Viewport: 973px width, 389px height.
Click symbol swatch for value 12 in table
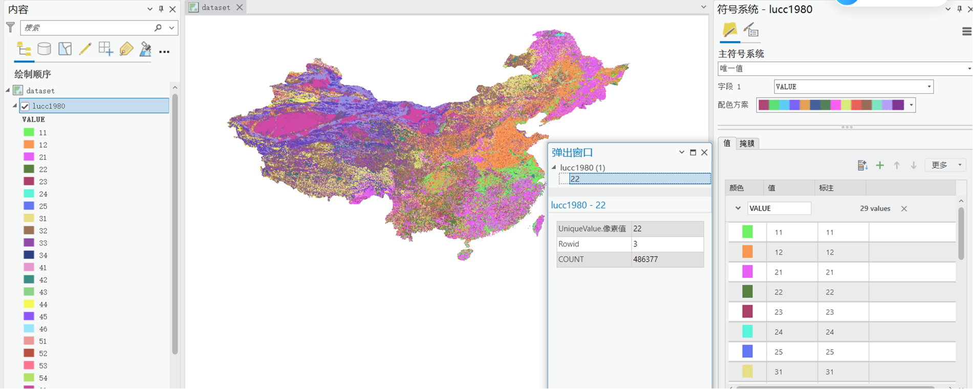(747, 251)
